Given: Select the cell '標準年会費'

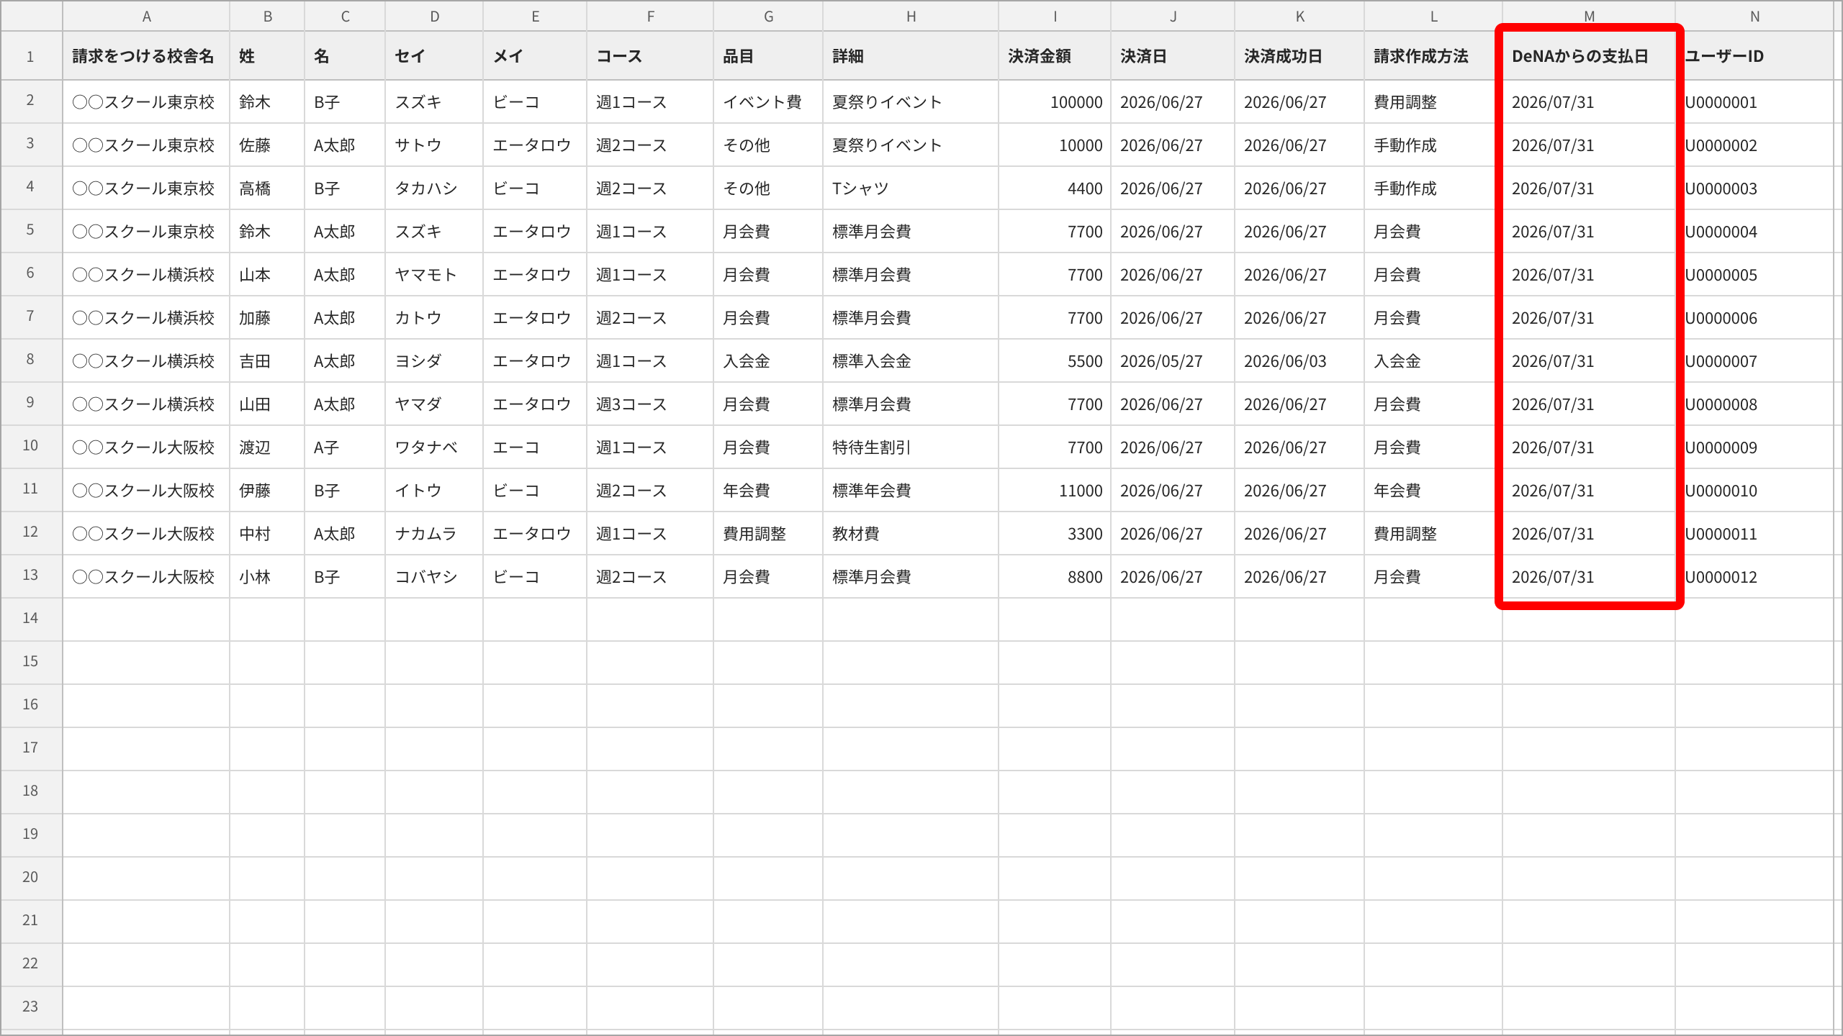Looking at the screenshot, I should [911, 491].
